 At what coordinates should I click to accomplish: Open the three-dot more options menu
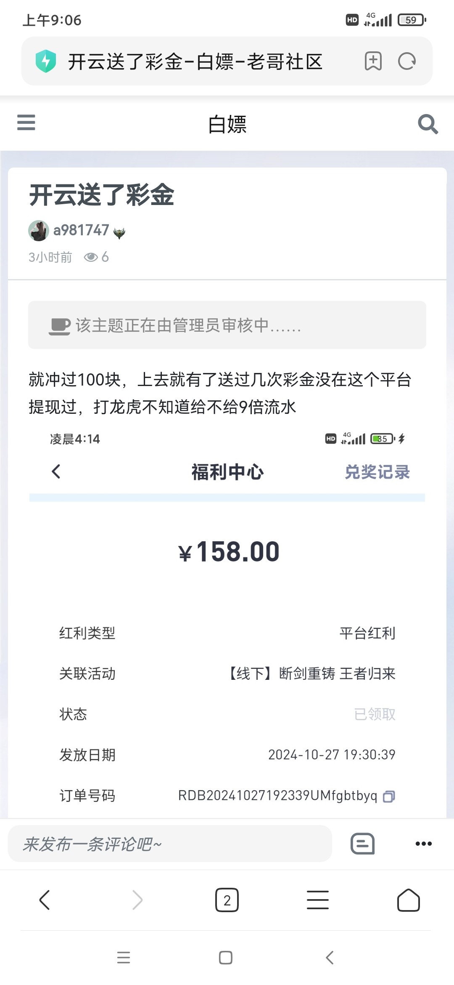point(423,844)
